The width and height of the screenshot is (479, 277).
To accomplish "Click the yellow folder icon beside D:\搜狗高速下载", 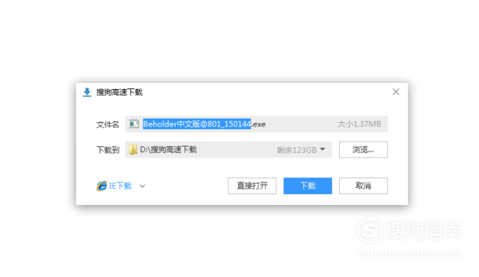I will [133, 150].
